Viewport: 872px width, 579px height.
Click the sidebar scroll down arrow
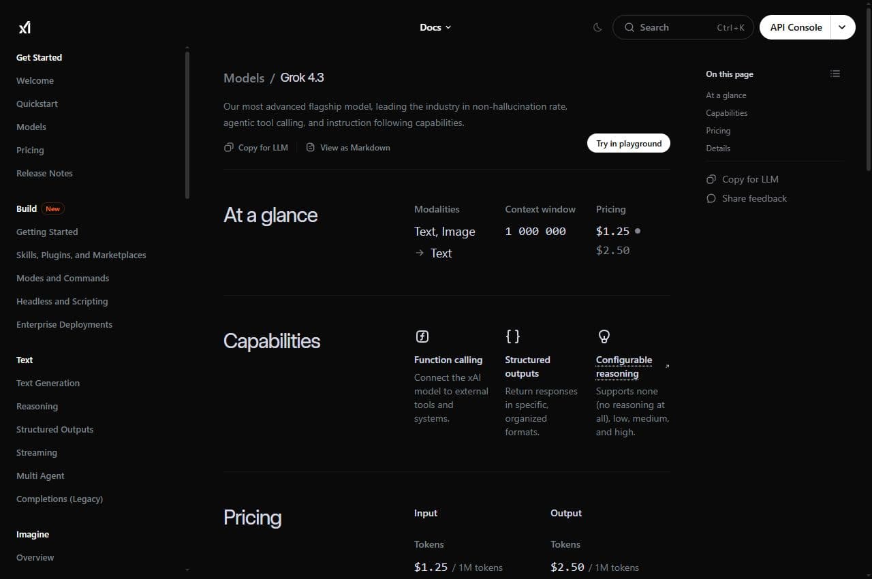pyautogui.click(x=187, y=569)
